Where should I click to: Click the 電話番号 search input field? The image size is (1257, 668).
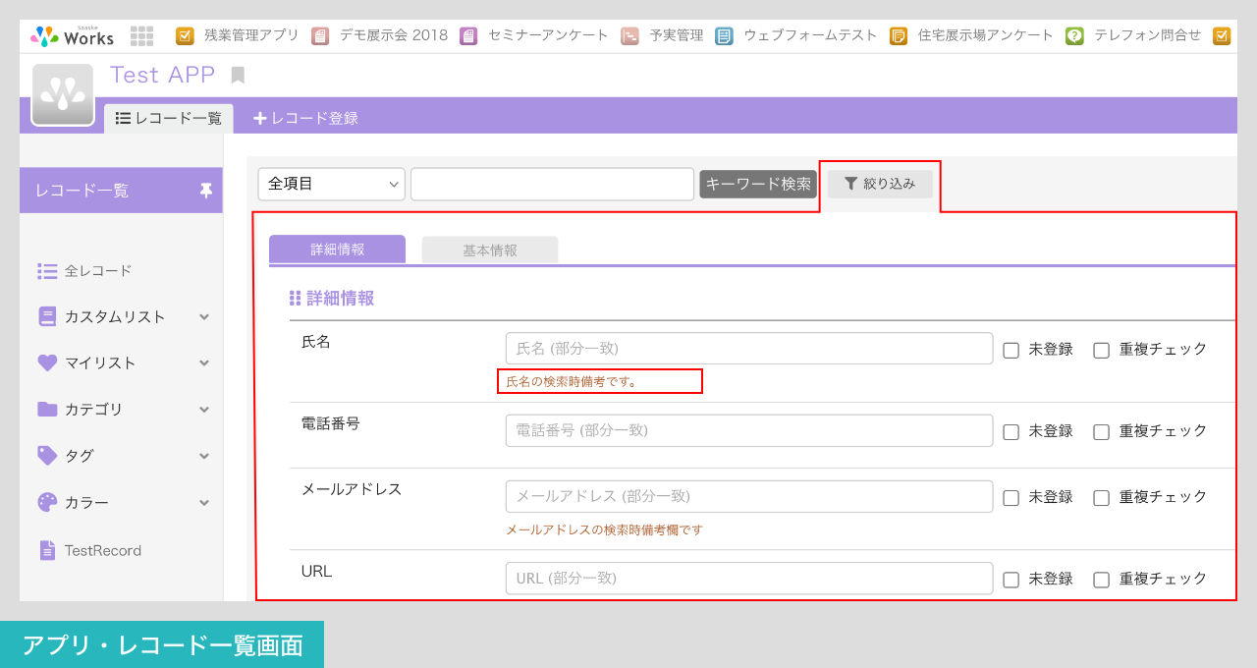click(x=749, y=430)
